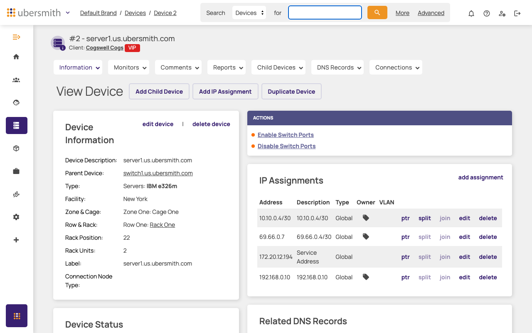The image size is (532, 333).
Task: Open Advanced search link
Action: pos(431,13)
